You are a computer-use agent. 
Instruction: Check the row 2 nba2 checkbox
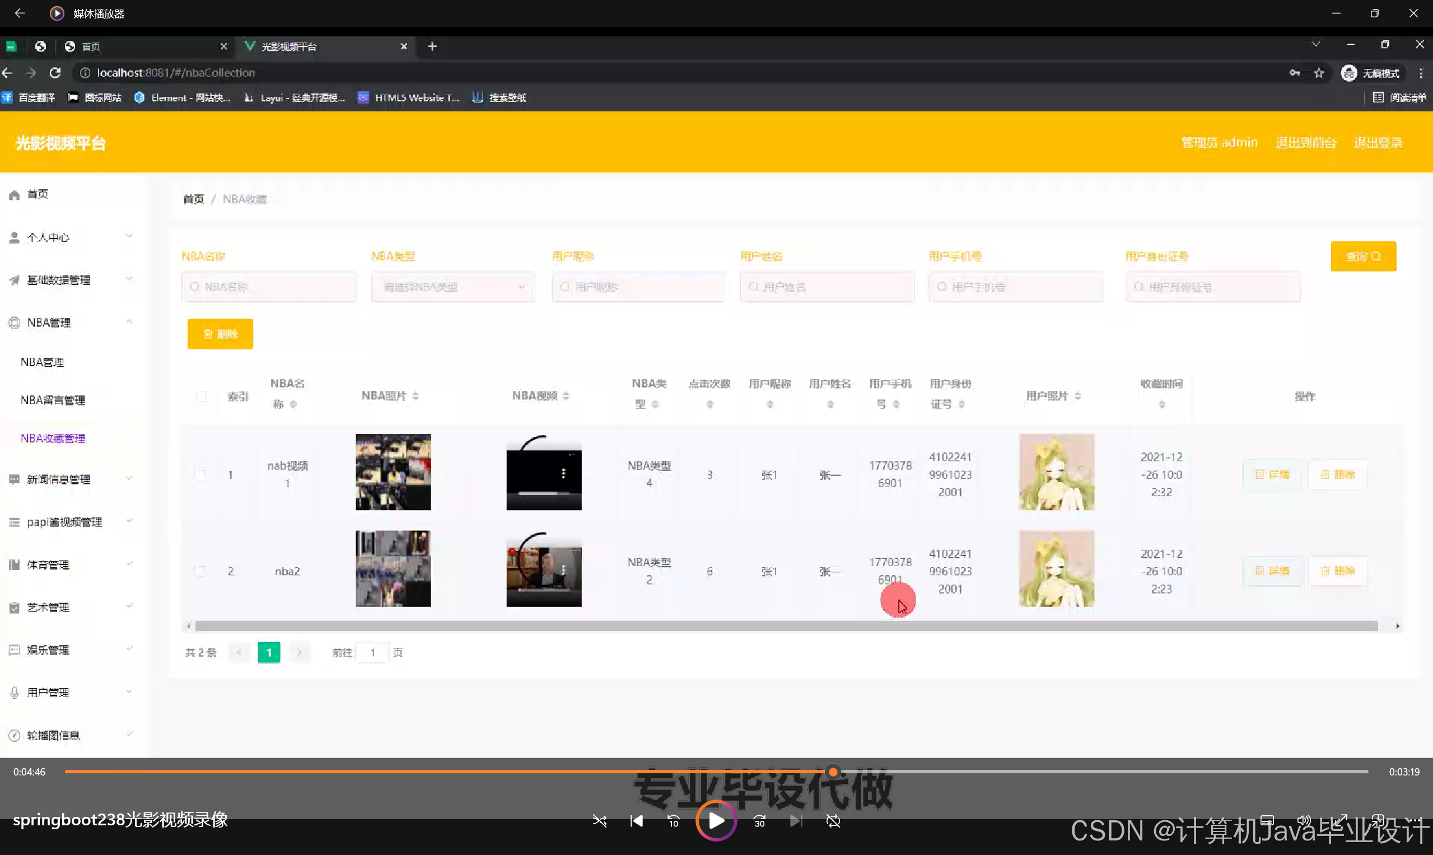(x=200, y=571)
